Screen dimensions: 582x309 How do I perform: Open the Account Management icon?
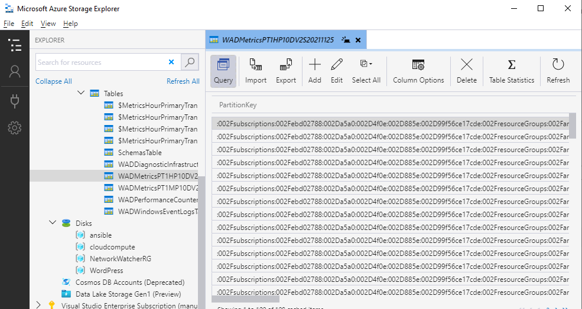pos(15,71)
